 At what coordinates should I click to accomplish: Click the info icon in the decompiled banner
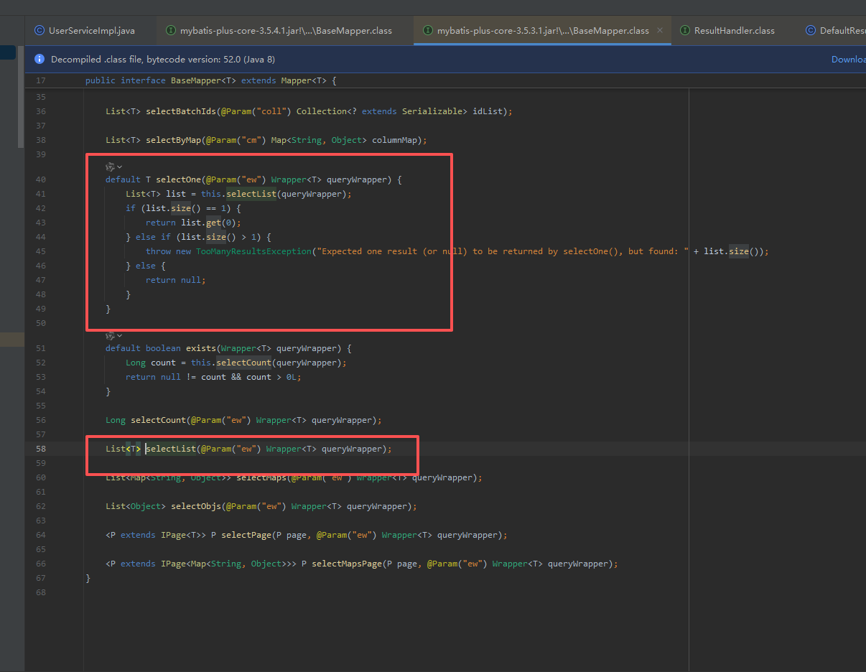(x=40, y=59)
